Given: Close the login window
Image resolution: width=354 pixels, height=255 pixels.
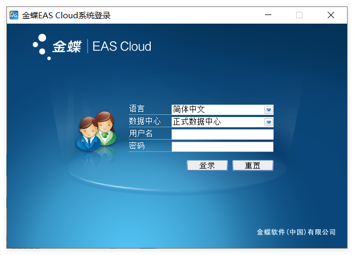Looking at the screenshot, I should [331, 15].
